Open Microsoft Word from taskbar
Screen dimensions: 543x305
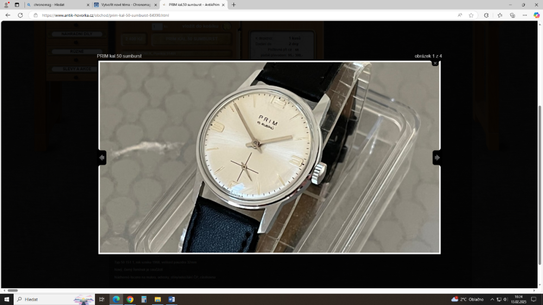(x=172, y=299)
